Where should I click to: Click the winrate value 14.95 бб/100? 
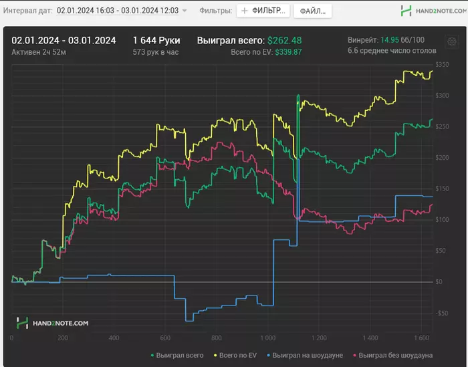coord(402,40)
